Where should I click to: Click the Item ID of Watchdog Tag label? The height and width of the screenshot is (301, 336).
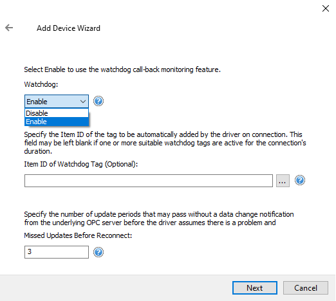coord(81,164)
